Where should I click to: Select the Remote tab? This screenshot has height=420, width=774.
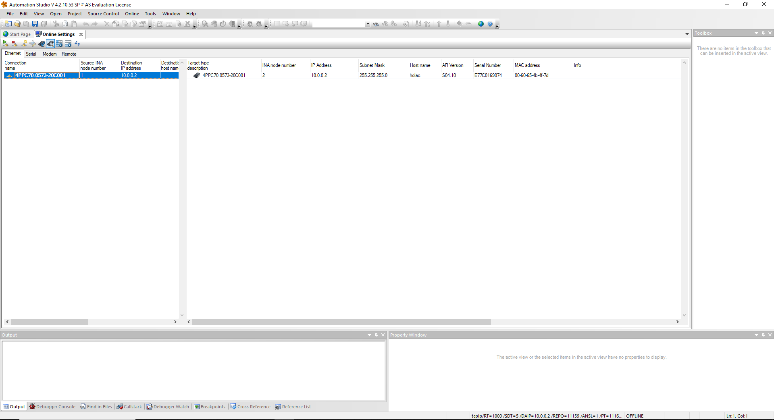point(69,54)
